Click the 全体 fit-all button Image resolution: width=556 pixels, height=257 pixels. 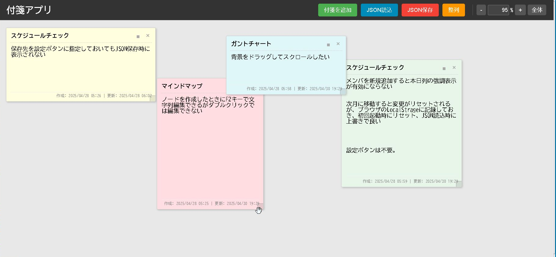point(537,10)
